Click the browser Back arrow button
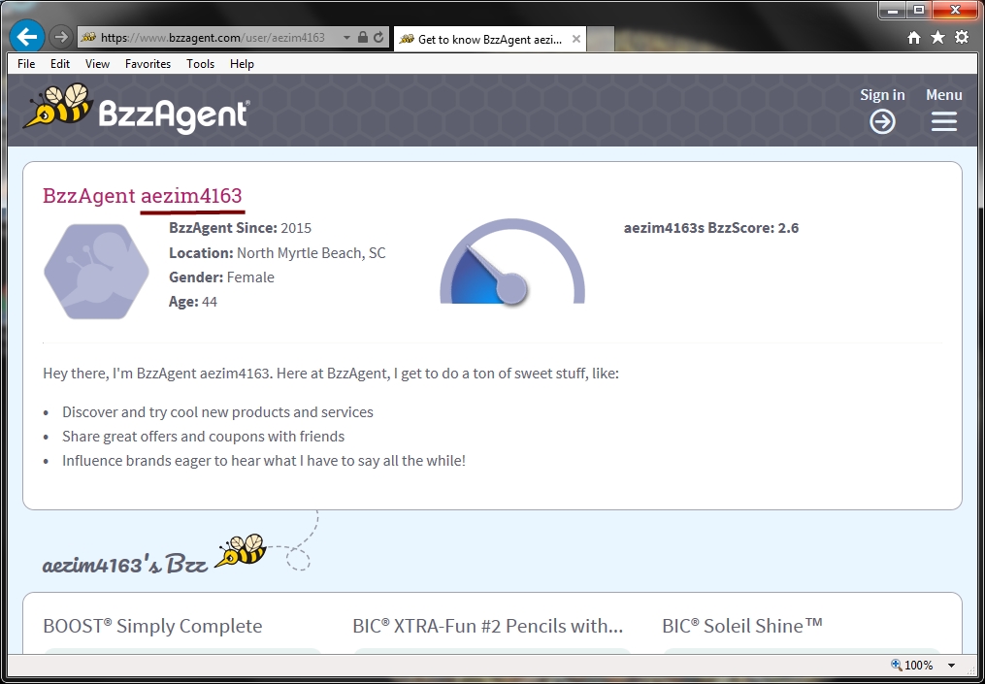985x684 pixels. point(26,37)
